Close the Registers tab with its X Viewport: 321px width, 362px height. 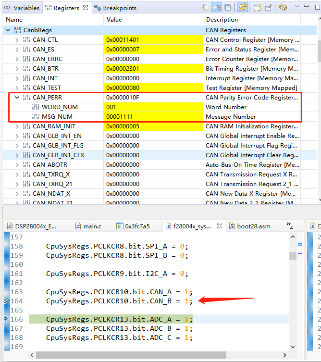click(x=86, y=8)
